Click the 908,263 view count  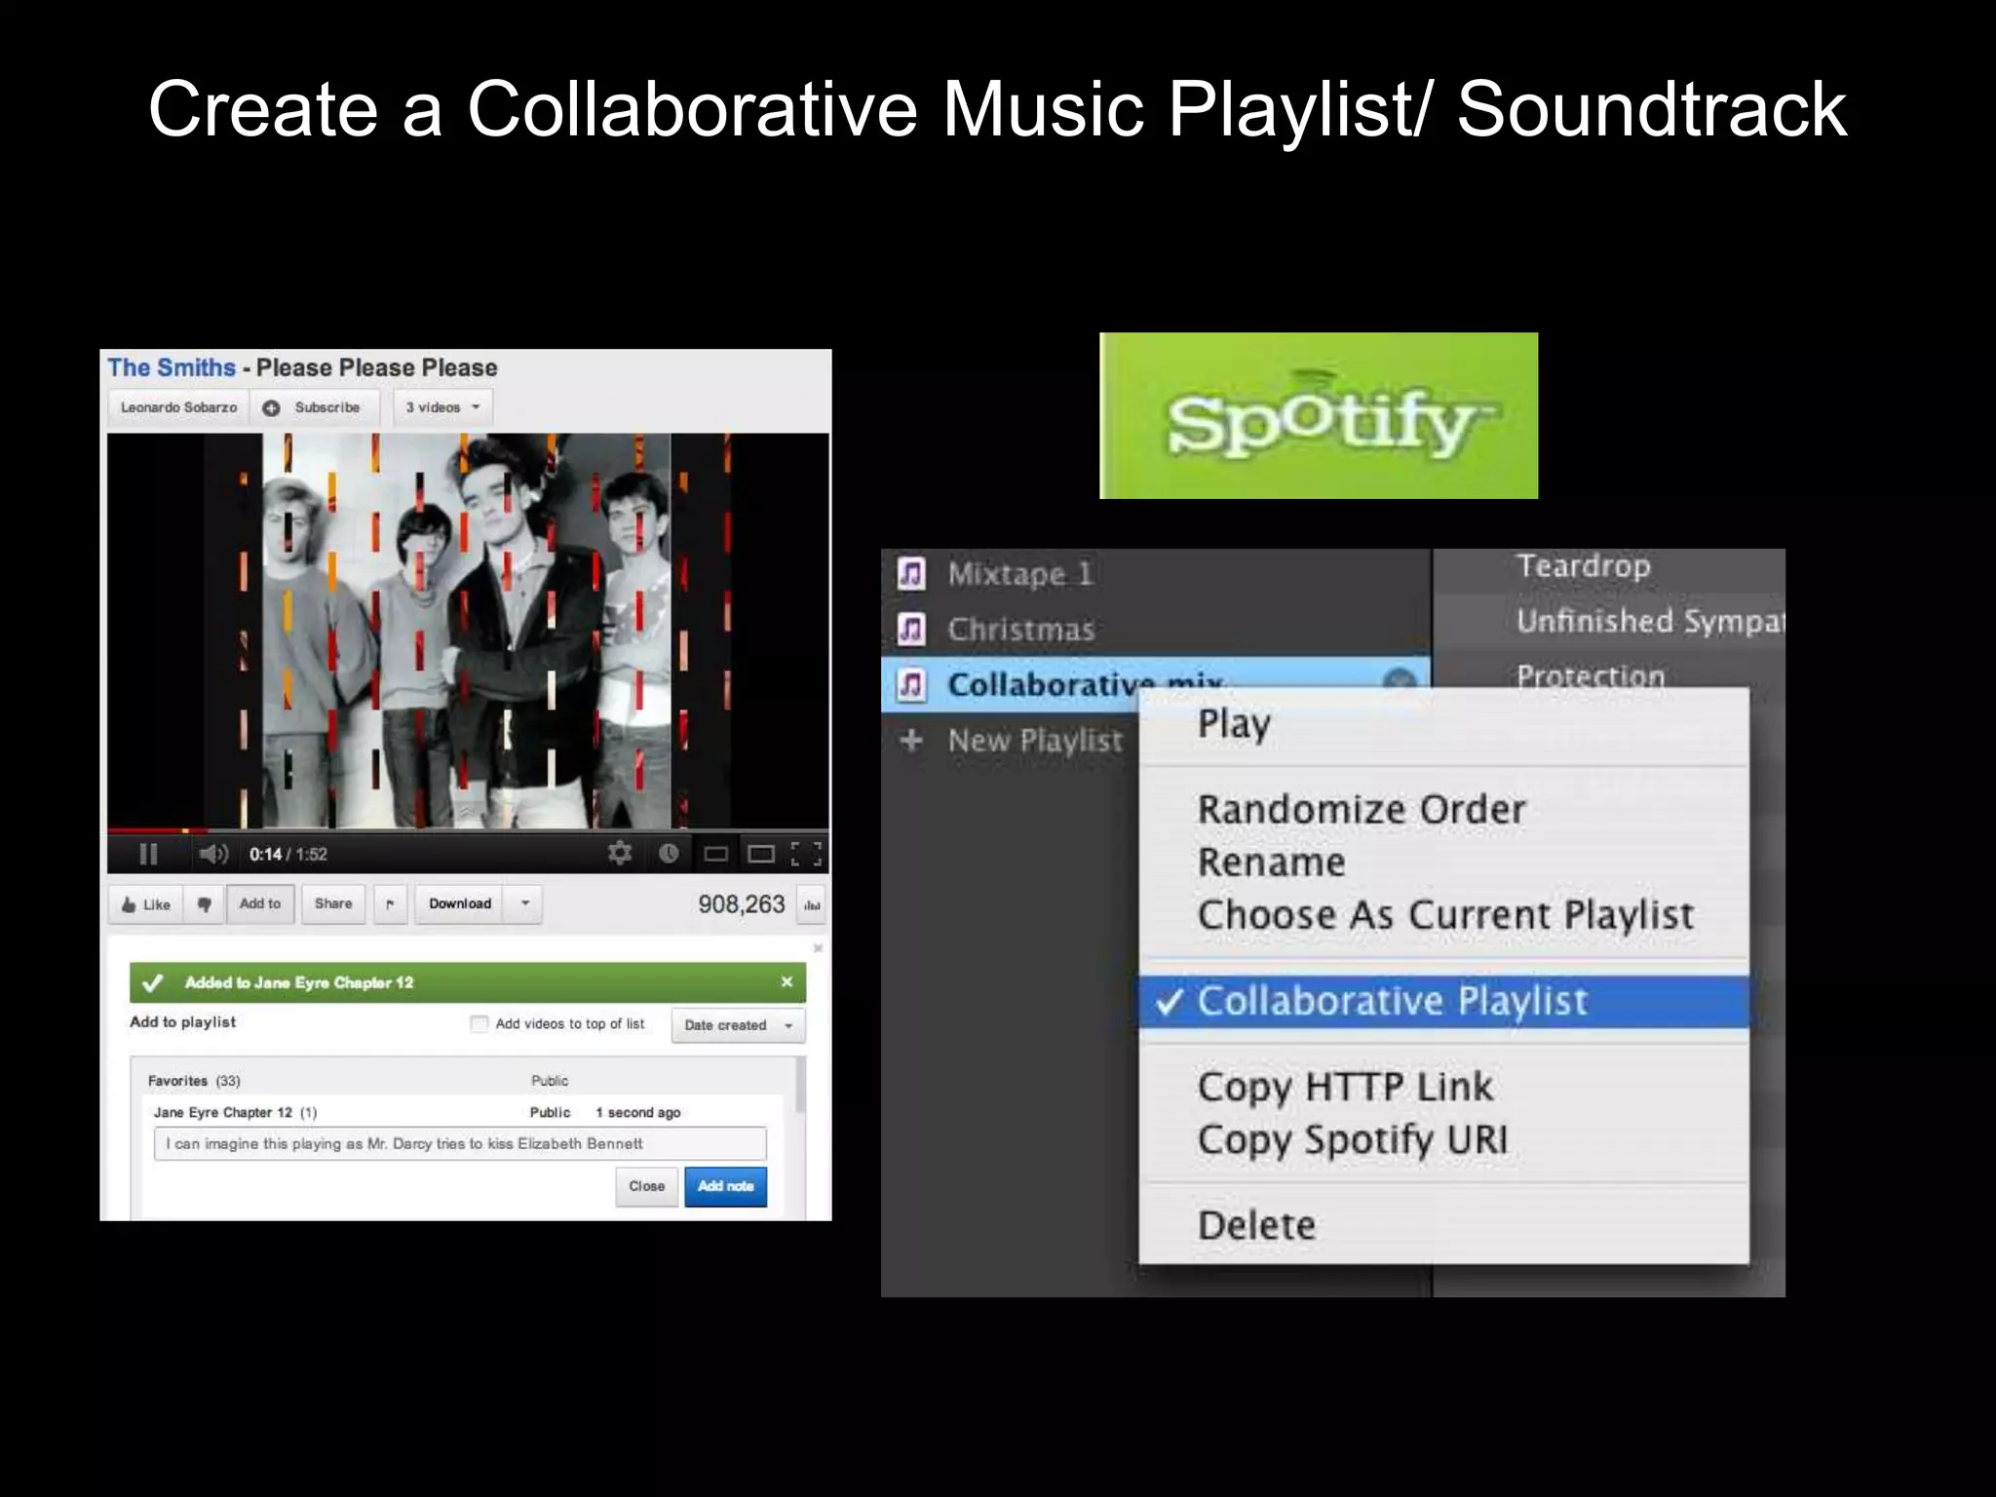[742, 904]
